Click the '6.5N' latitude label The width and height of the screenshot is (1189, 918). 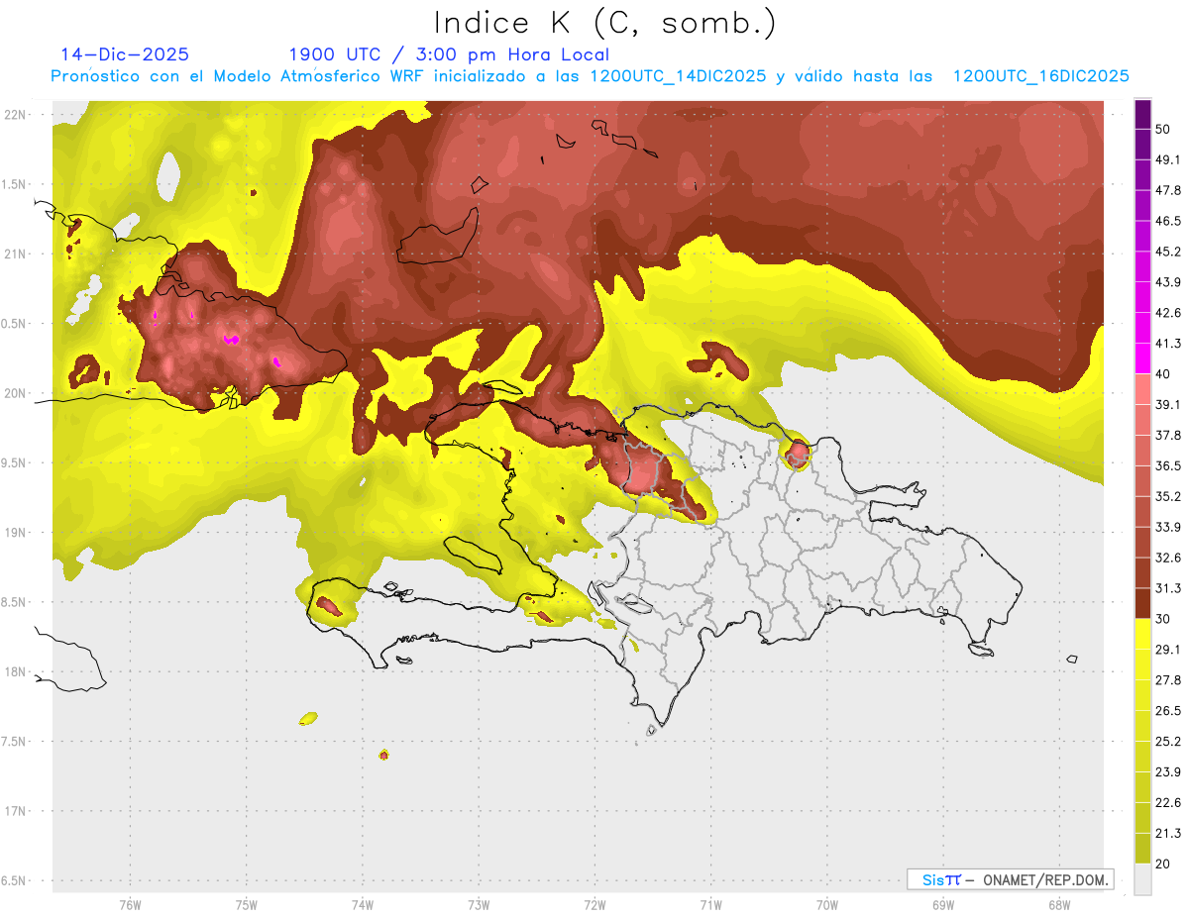click(x=15, y=881)
